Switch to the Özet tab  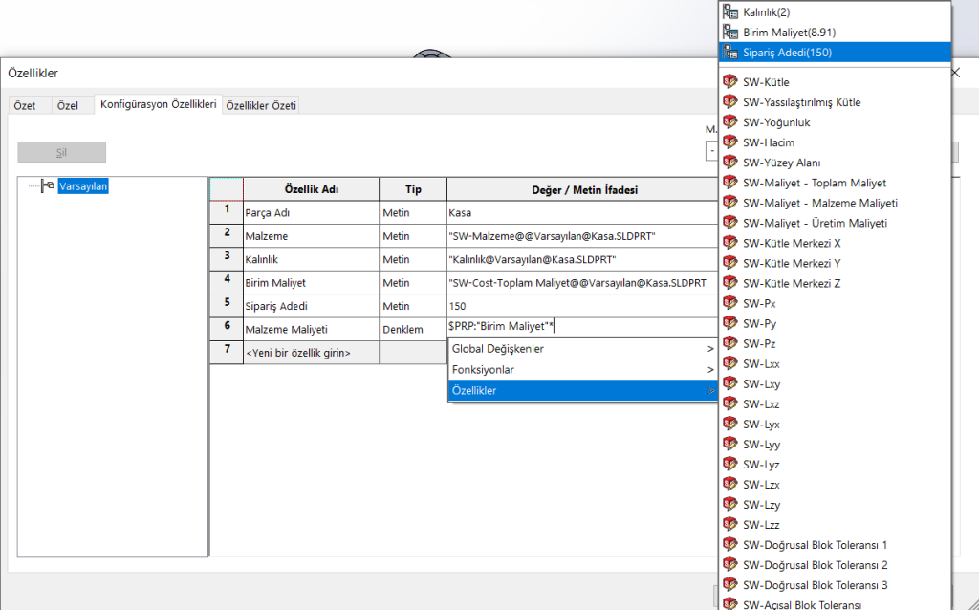25,105
